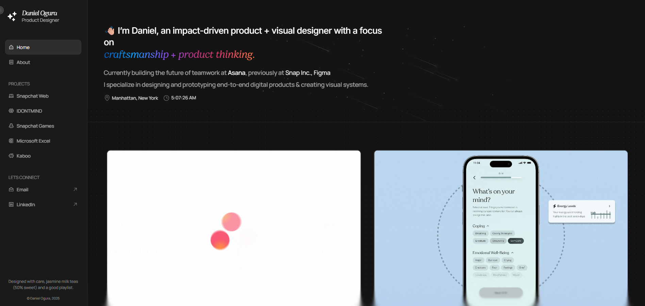The image size is (645, 306).
Task: Click the Snapchat Games ghost icon
Action: coord(11,126)
